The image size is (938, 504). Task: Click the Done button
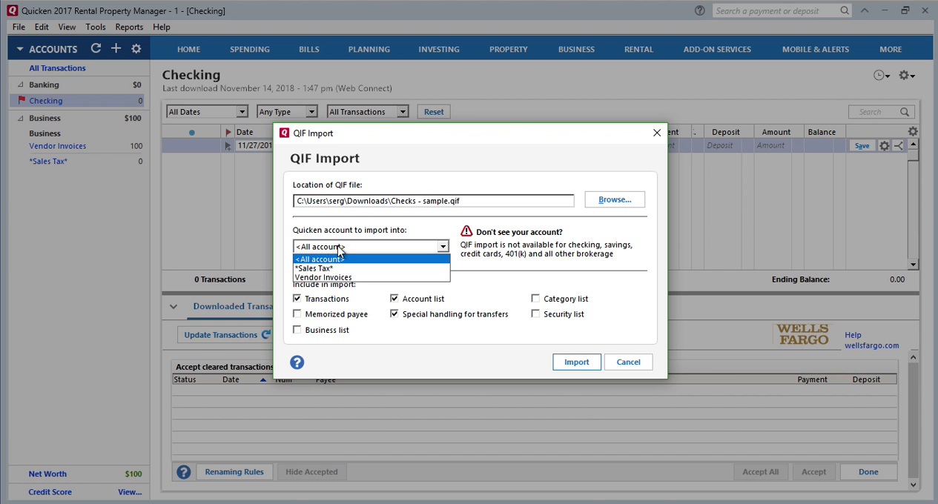[868, 472]
